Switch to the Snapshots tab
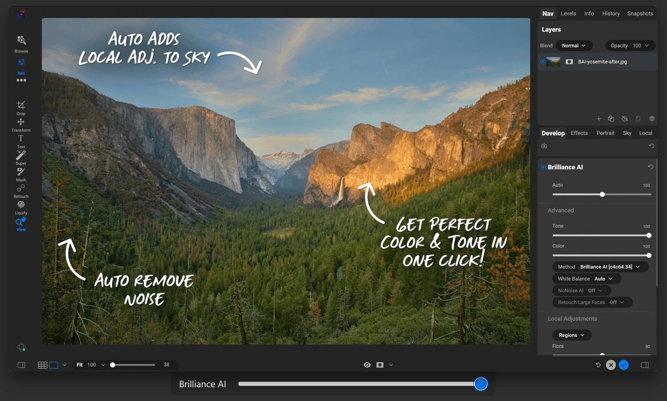 [x=640, y=14]
